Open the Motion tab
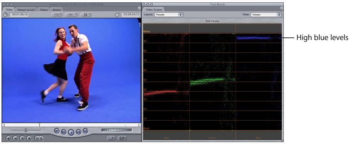This screenshot has height=144, width=350. [x=57, y=10]
